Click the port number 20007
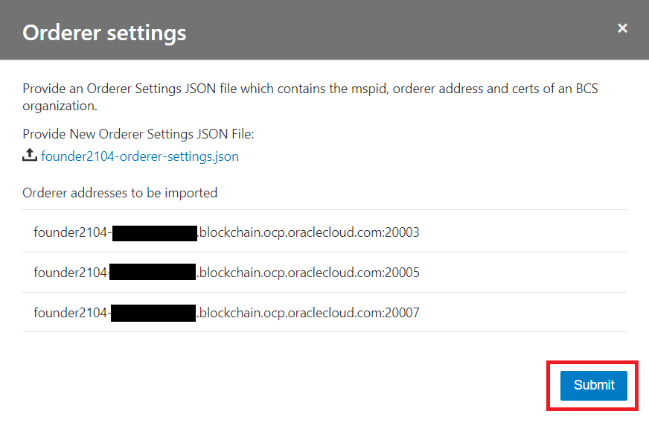This screenshot has height=426, width=649. click(x=403, y=313)
